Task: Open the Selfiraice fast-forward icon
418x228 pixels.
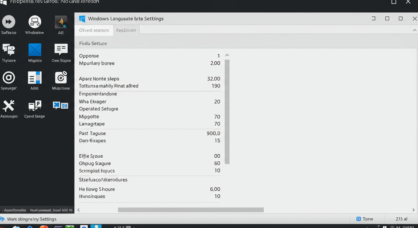Action: [x=9, y=22]
